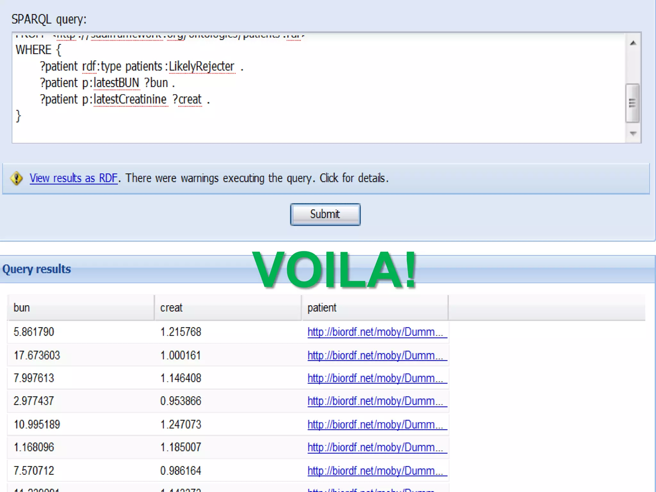656x492 pixels.
Task: Sort by the creat column header
Action: 228,308
